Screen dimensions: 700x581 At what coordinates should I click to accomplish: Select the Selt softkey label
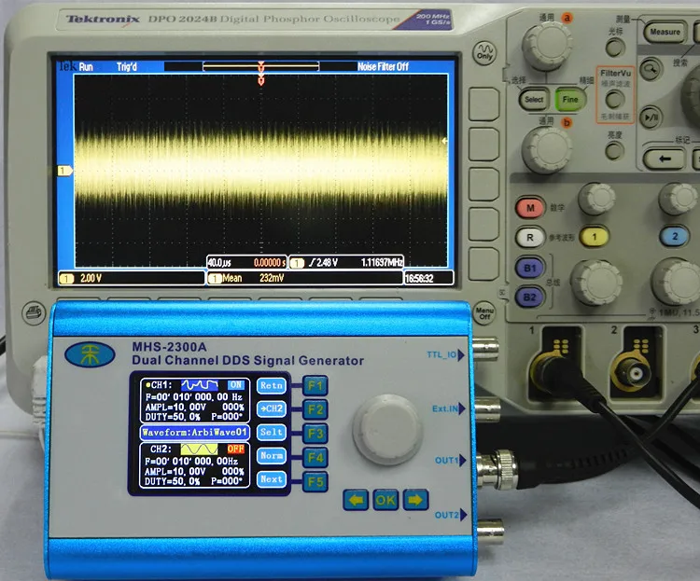click(x=272, y=432)
